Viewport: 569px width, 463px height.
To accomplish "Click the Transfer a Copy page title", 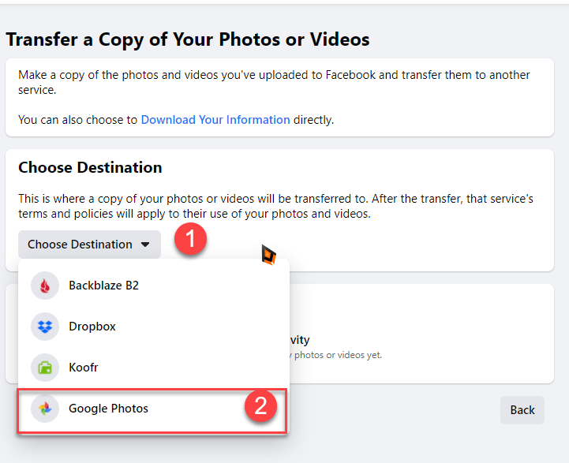I will tap(188, 39).
